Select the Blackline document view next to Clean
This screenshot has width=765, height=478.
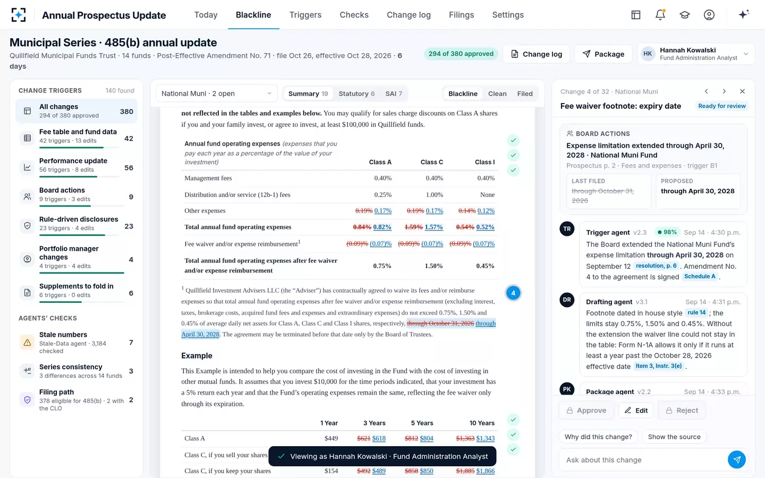(x=463, y=94)
